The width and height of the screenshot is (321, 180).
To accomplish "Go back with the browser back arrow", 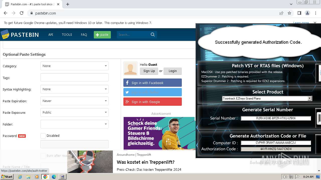I will pos(6,13).
